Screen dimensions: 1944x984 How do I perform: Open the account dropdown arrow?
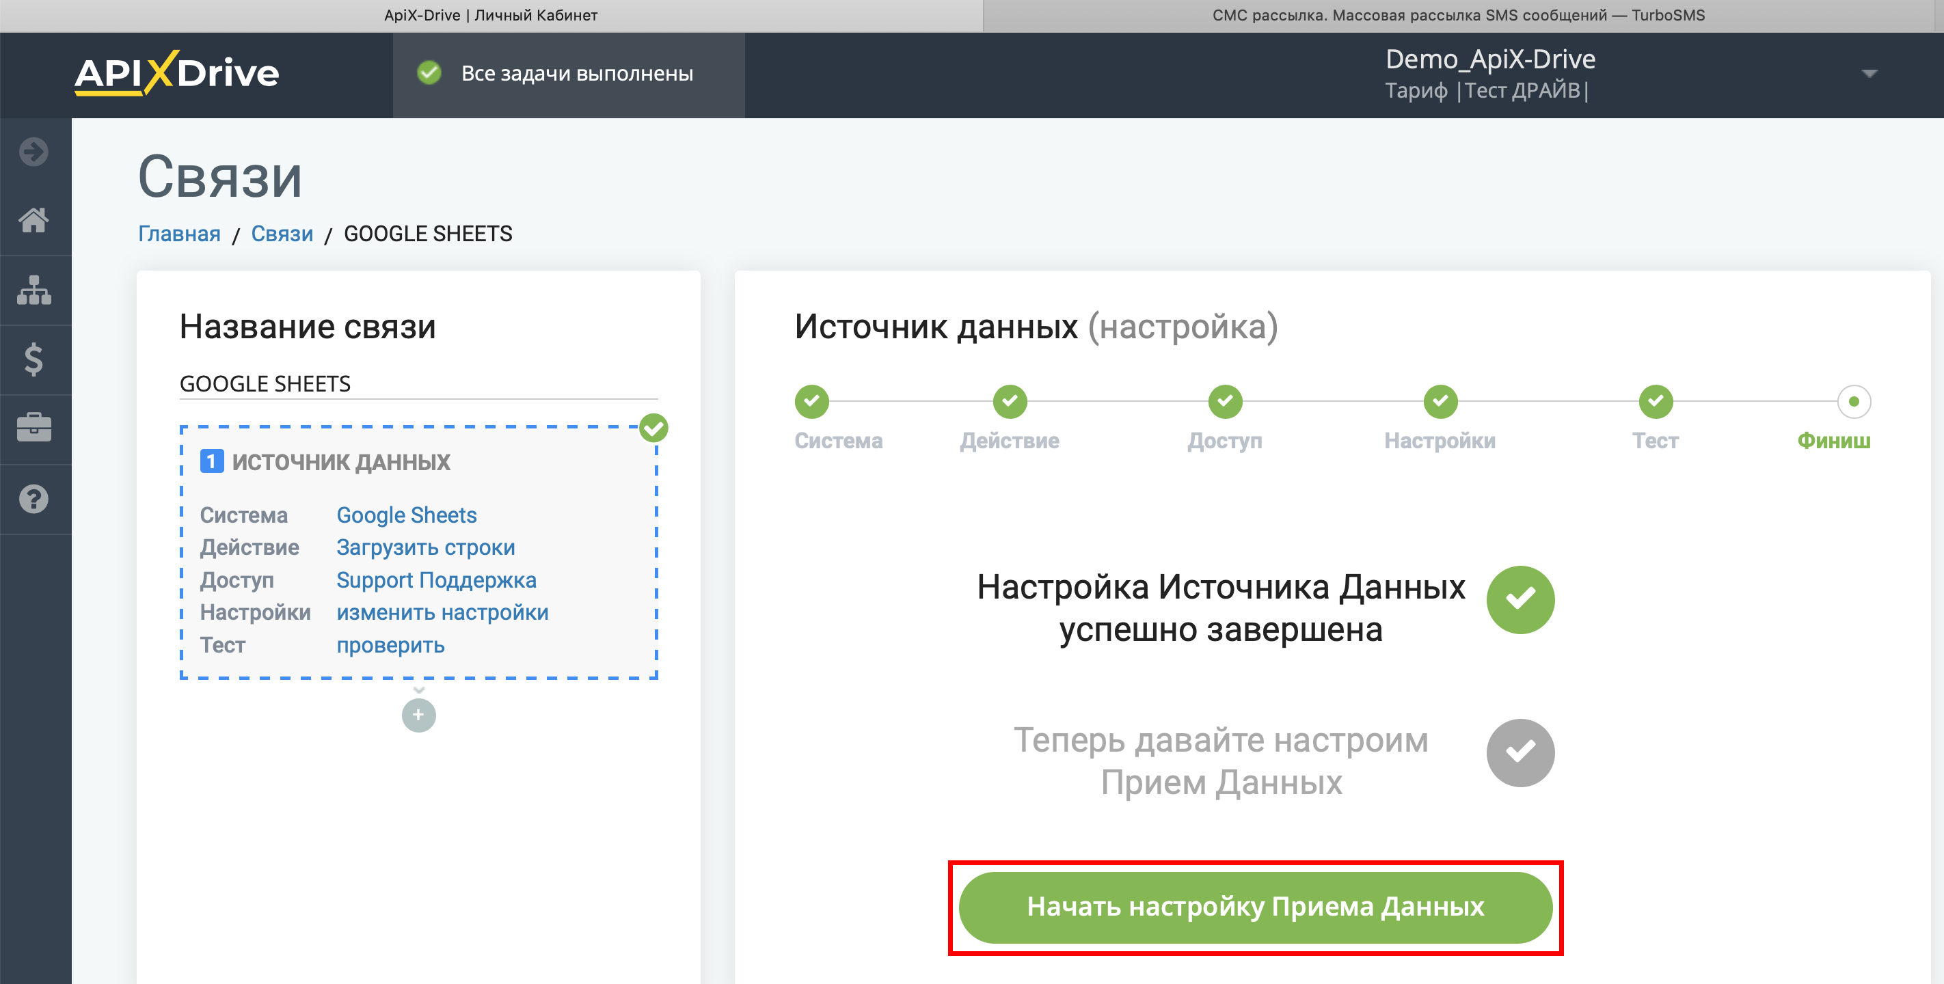coord(1869,73)
